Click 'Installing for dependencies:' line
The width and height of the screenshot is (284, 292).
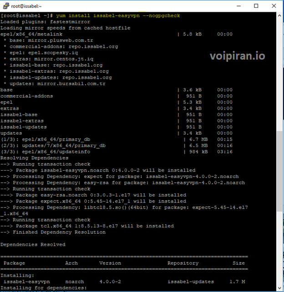point(44,288)
